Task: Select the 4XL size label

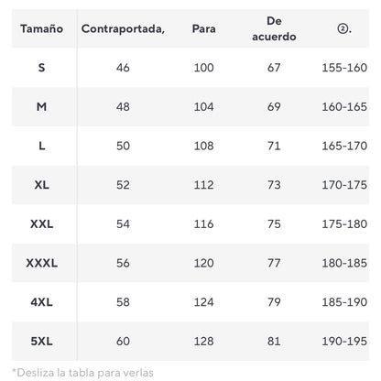Action: coord(42,302)
